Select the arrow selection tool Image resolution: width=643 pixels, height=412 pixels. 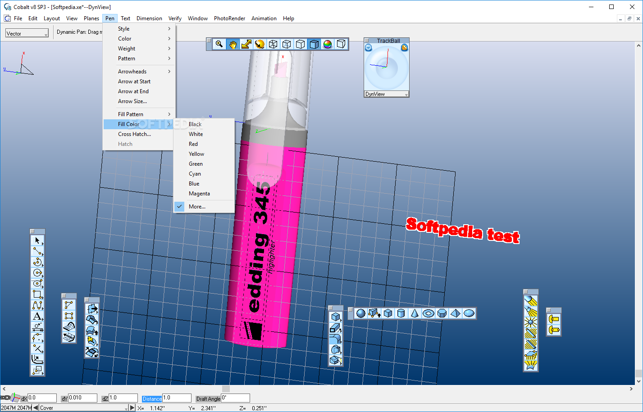click(x=37, y=240)
